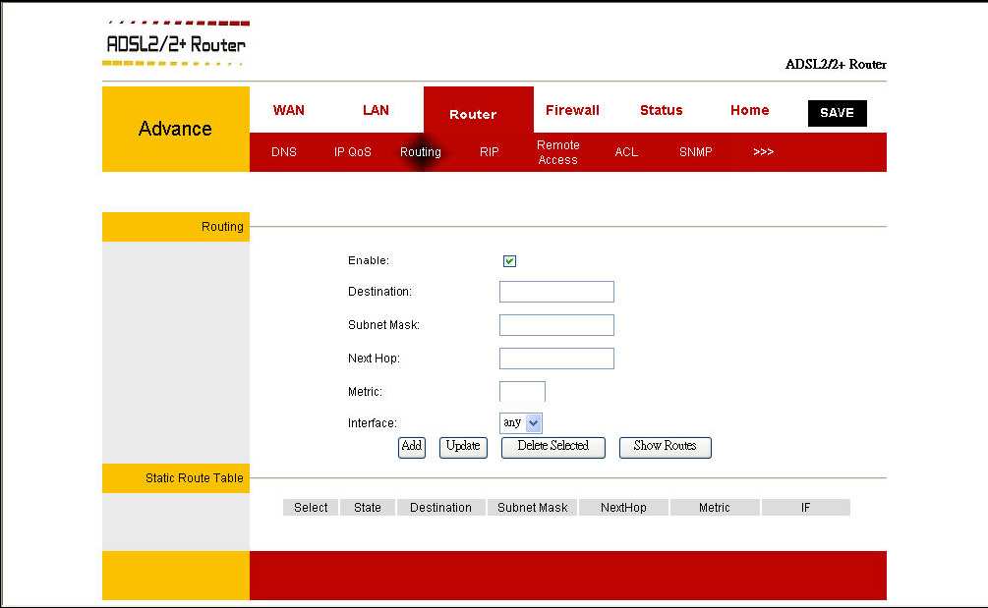The height and width of the screenshot is (608, 988).
Task: Click the Metric column header in table
Action: [715, 507]
